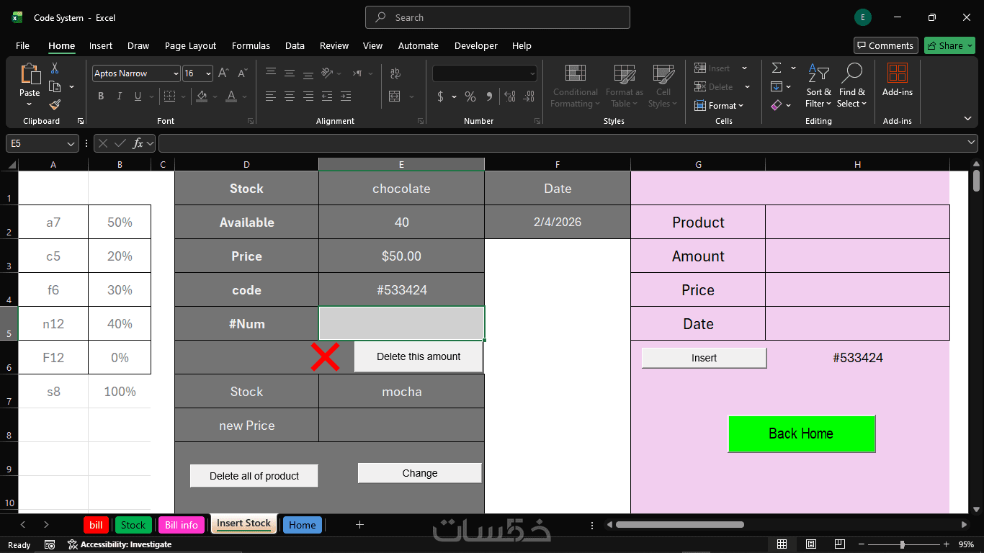Click the Copy icon in Clipboard

coord(55,87)
